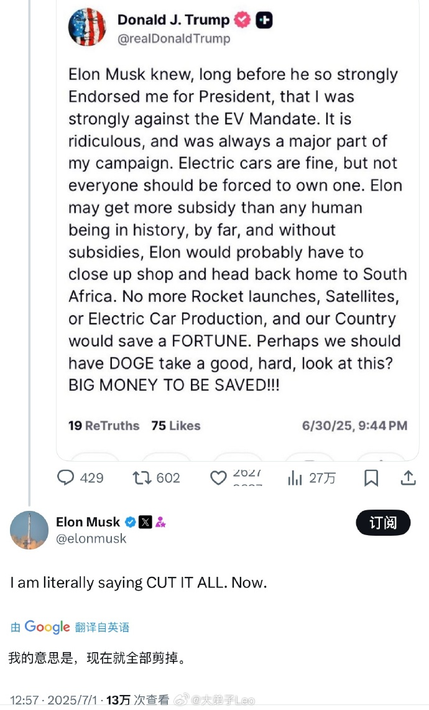
Task: Click the plus badge next to Trump's name
Action: [264, 20]
